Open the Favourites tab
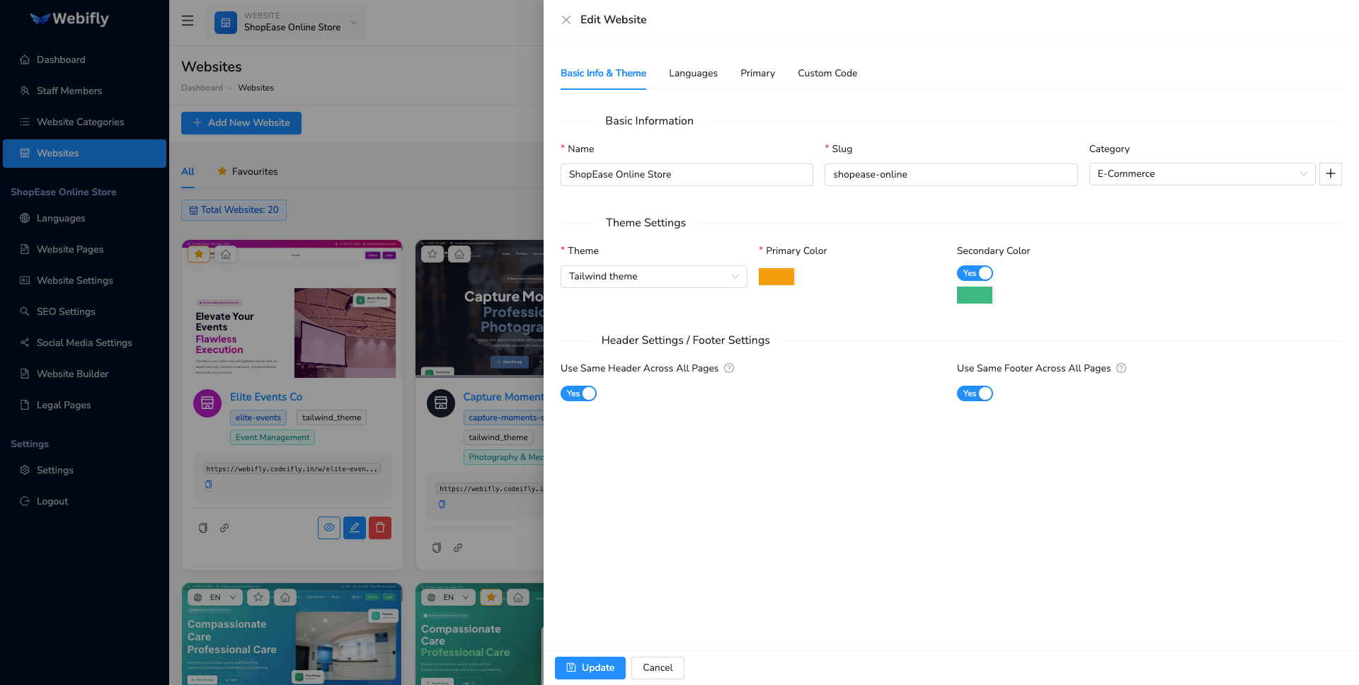1359x685 pixels. 247,171
